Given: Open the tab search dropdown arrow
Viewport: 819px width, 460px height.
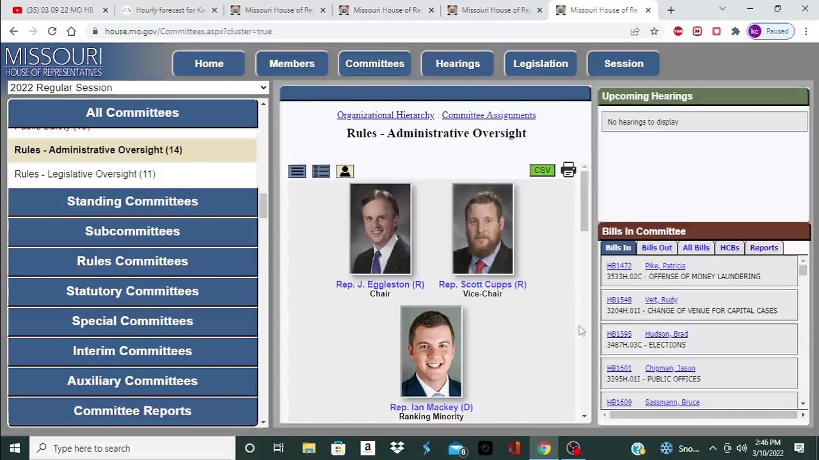Looking at the screenshot, I should pos(722,9).
